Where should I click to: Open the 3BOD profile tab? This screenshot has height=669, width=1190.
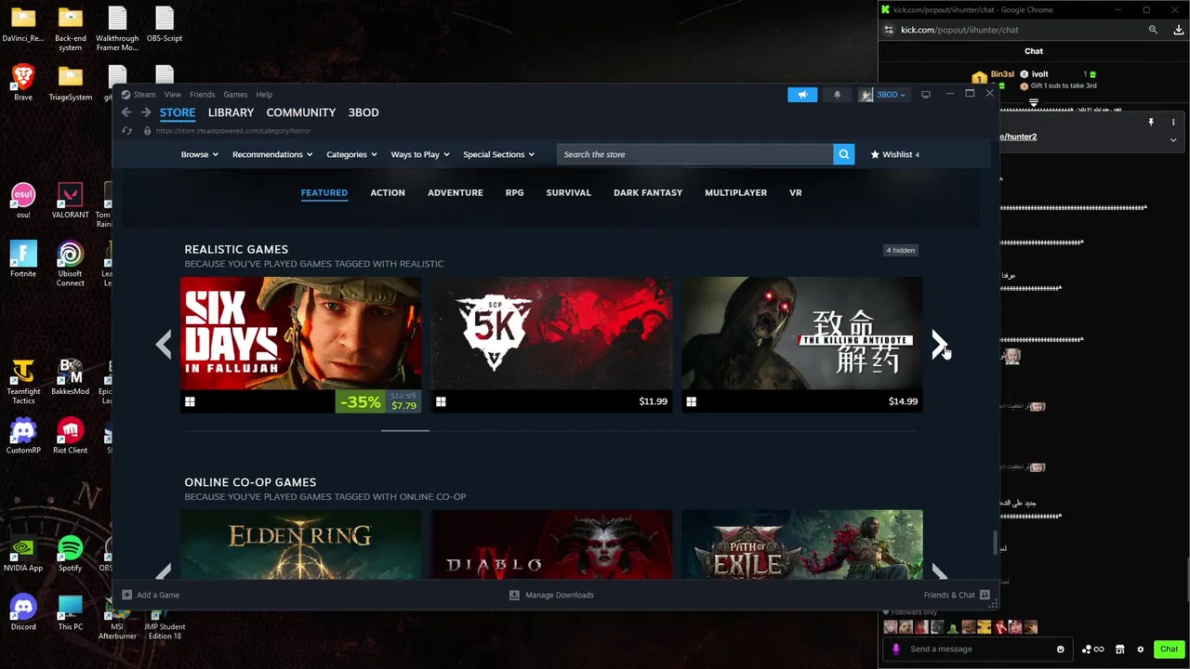coord(363,112)
